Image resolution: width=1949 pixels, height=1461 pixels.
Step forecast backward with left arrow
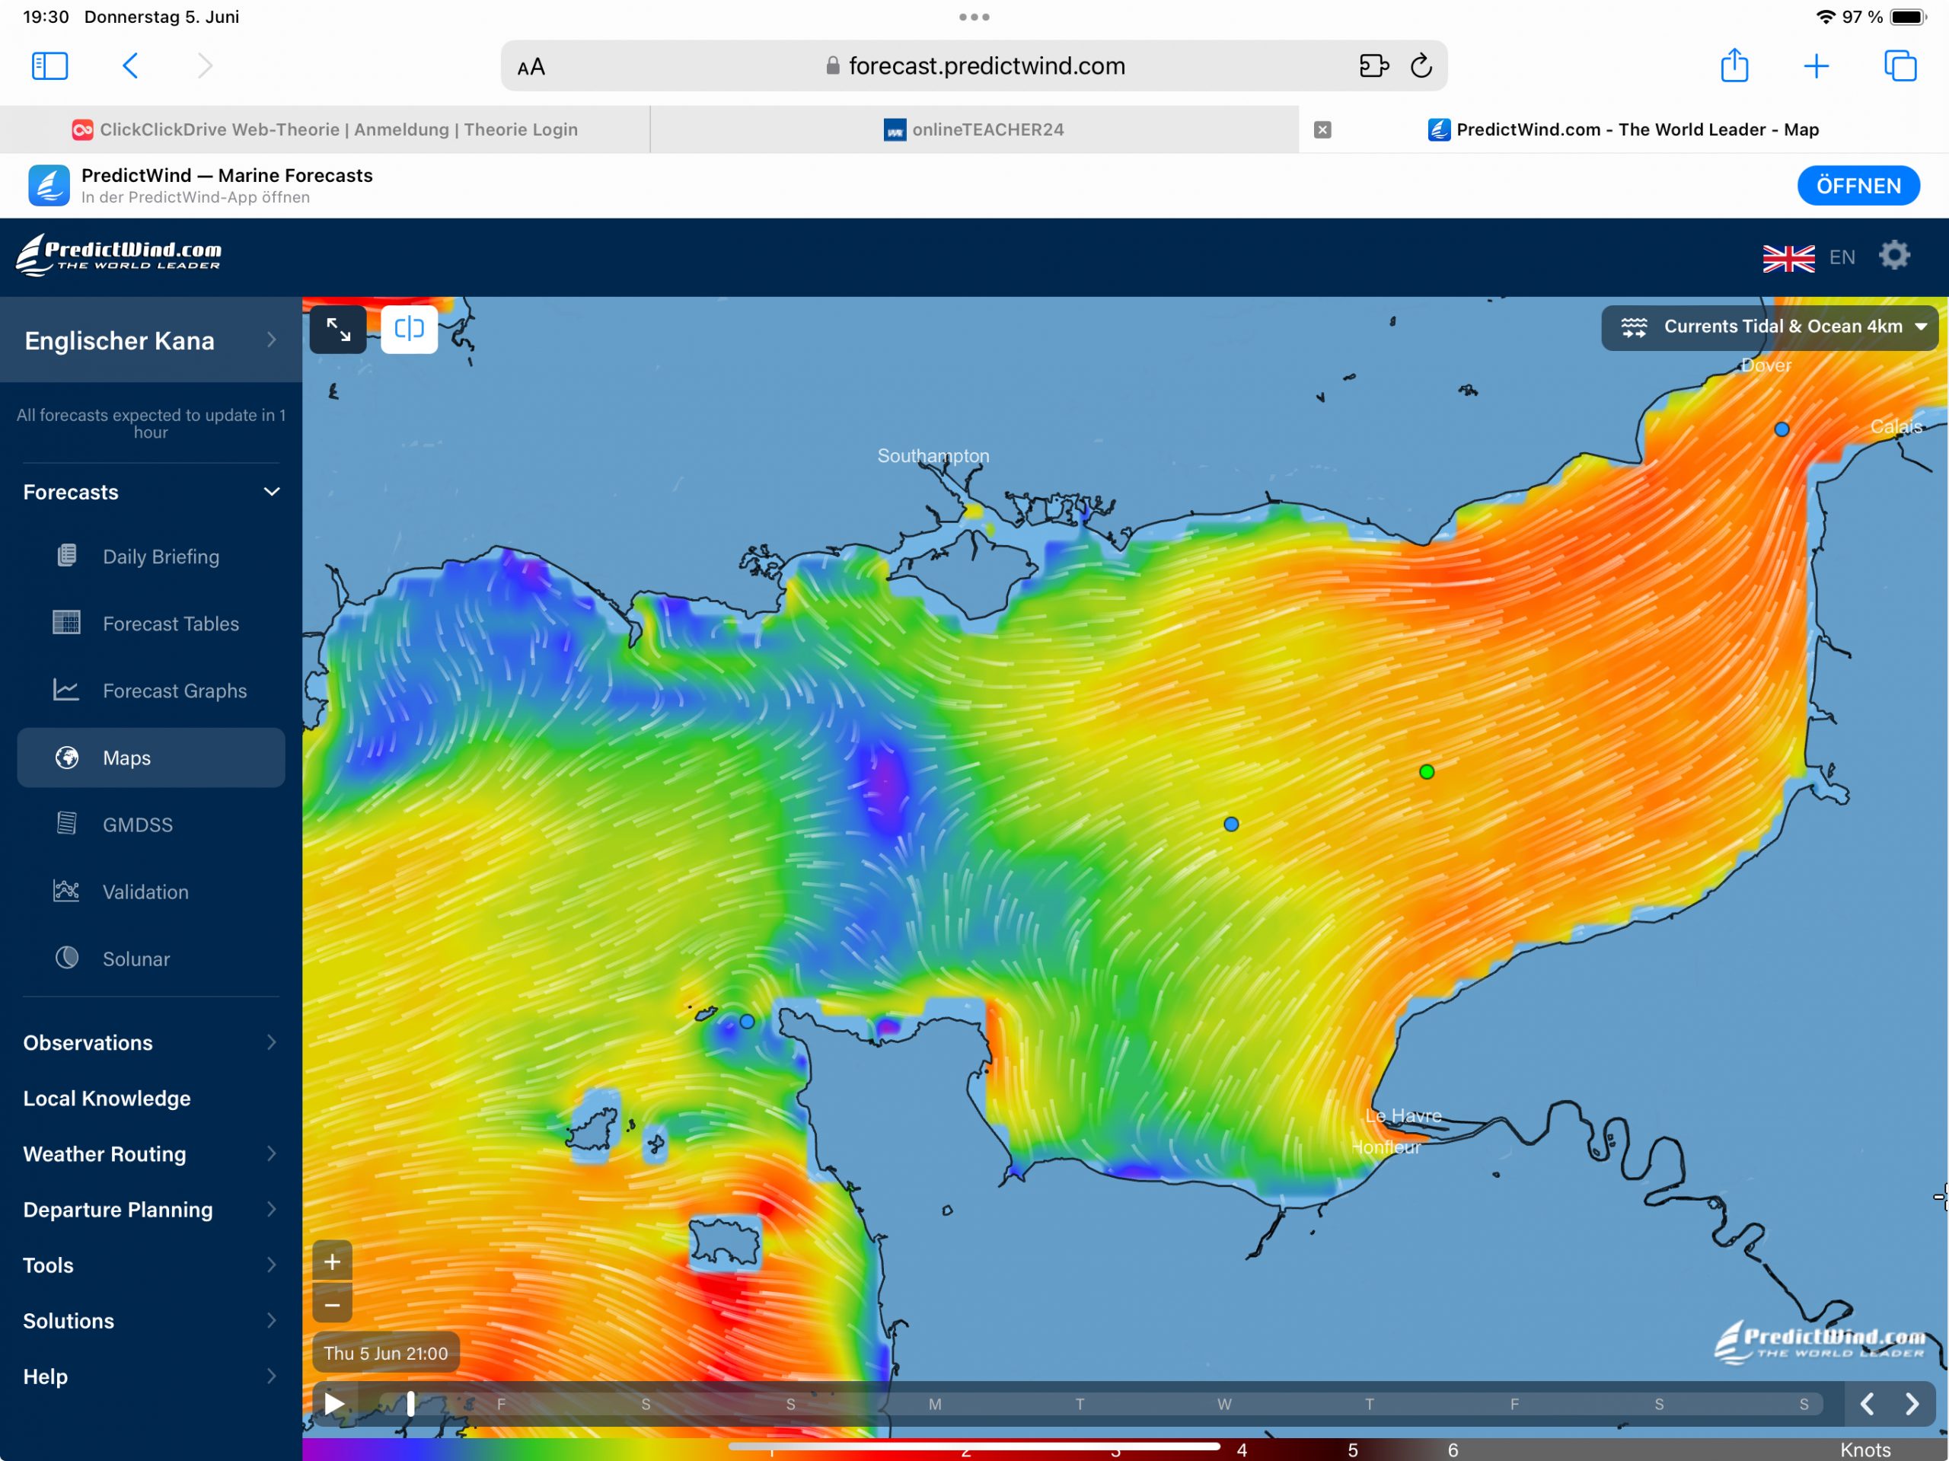click(x=1867, y=1404)
